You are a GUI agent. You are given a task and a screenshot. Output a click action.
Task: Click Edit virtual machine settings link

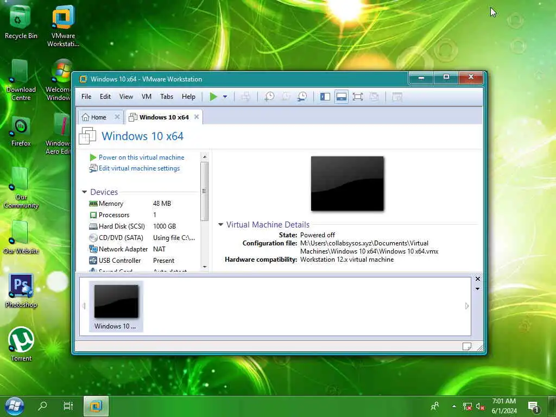(139, 168)
